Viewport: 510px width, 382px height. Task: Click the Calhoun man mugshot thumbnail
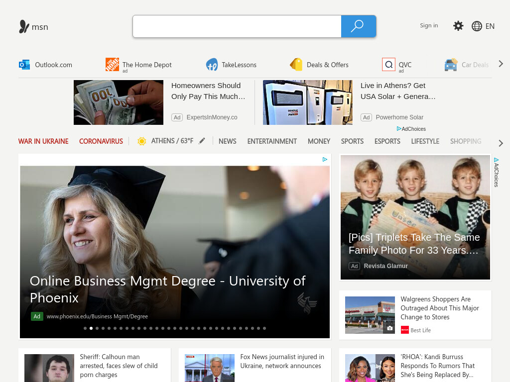49,368
